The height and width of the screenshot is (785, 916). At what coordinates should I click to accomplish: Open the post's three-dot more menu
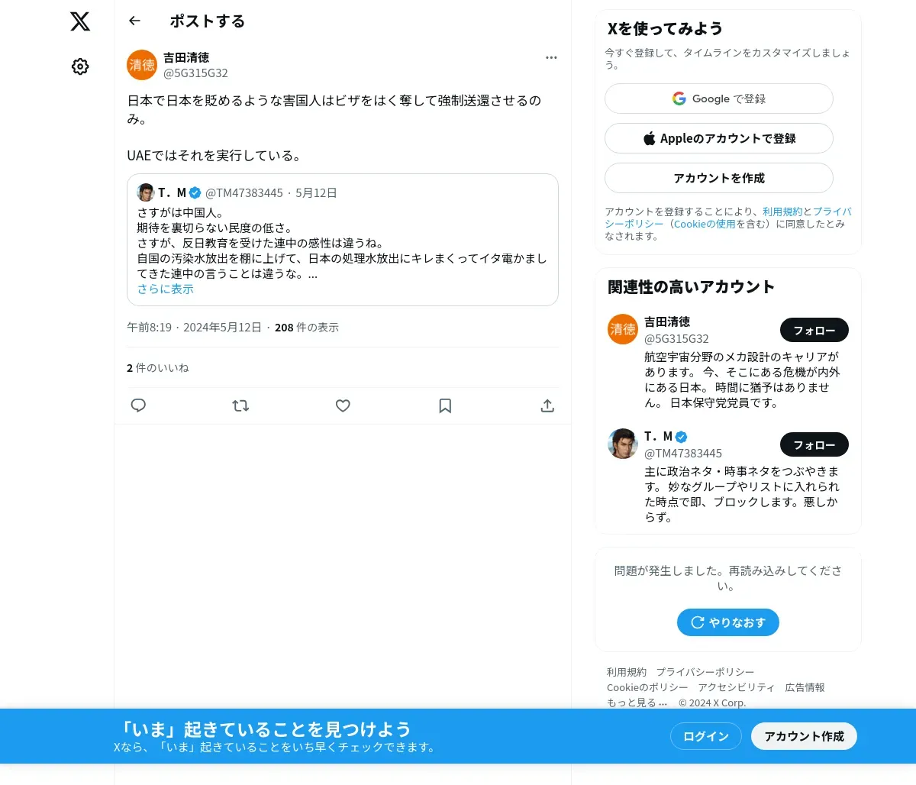point(551,58)
